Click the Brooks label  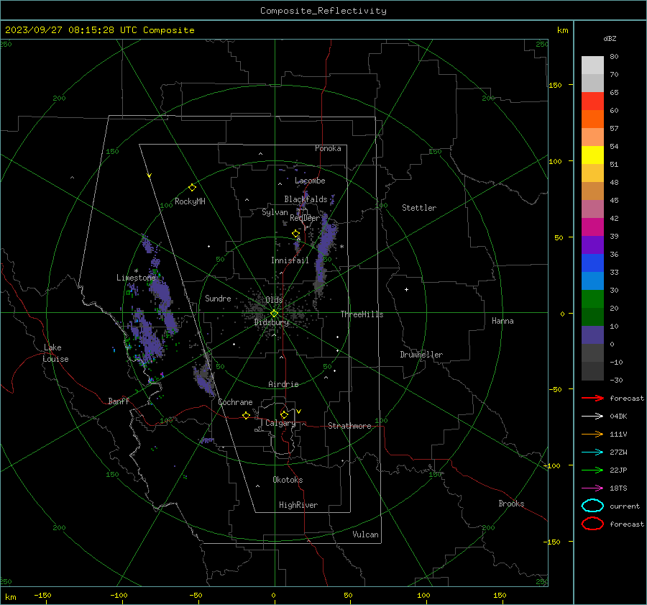click(x=511, y=504)
